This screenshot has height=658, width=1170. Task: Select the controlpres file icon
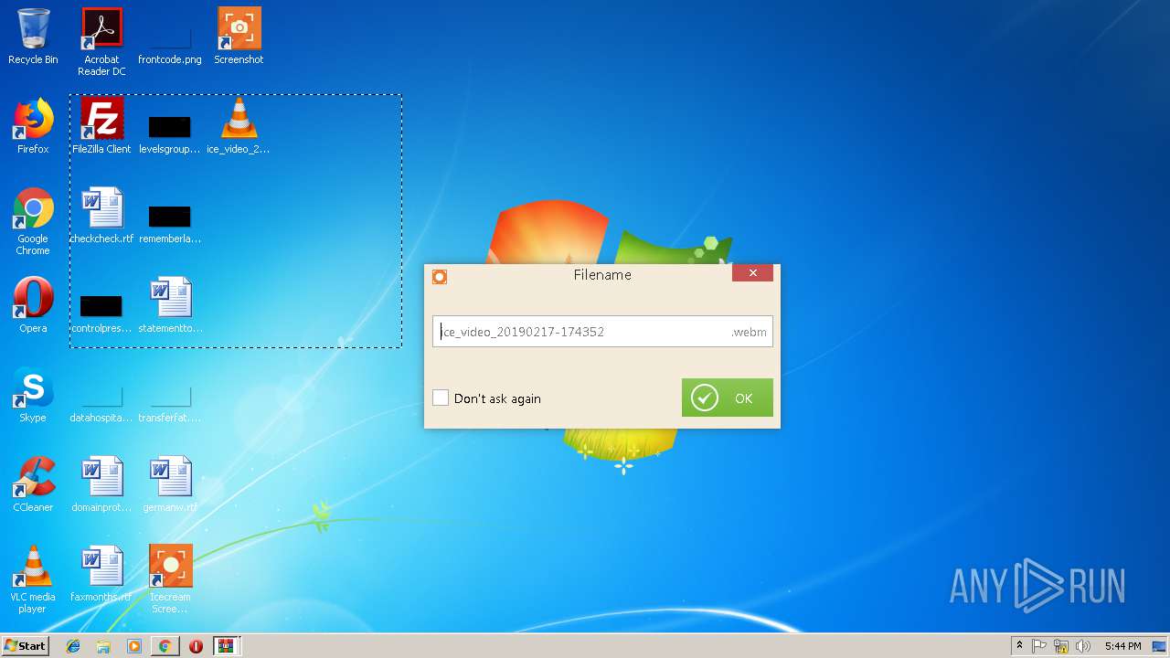click(101, 312)
